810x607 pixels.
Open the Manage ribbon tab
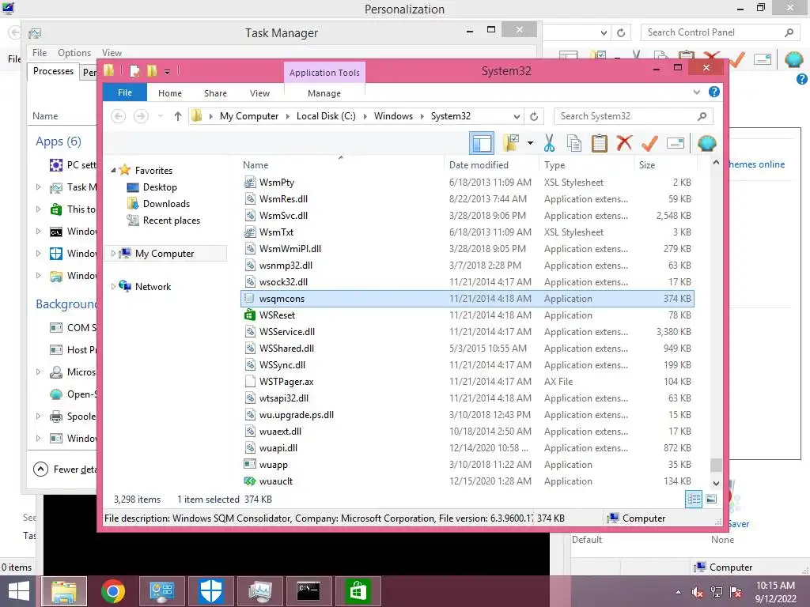pyautogui.click(x=324, y=93)
